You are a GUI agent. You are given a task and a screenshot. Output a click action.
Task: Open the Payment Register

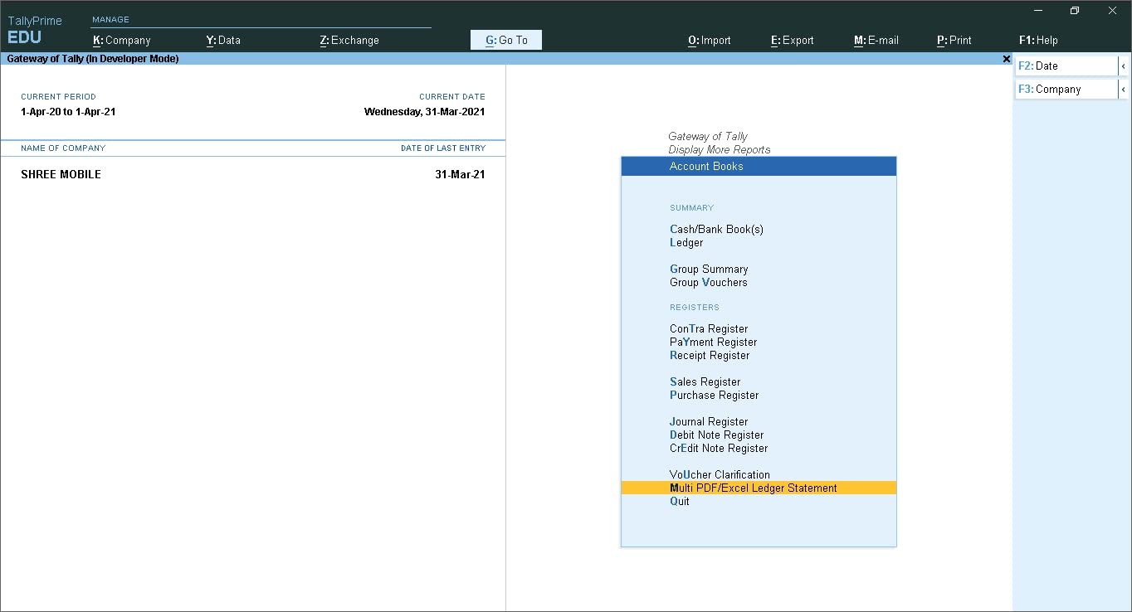tap(713, 342)
